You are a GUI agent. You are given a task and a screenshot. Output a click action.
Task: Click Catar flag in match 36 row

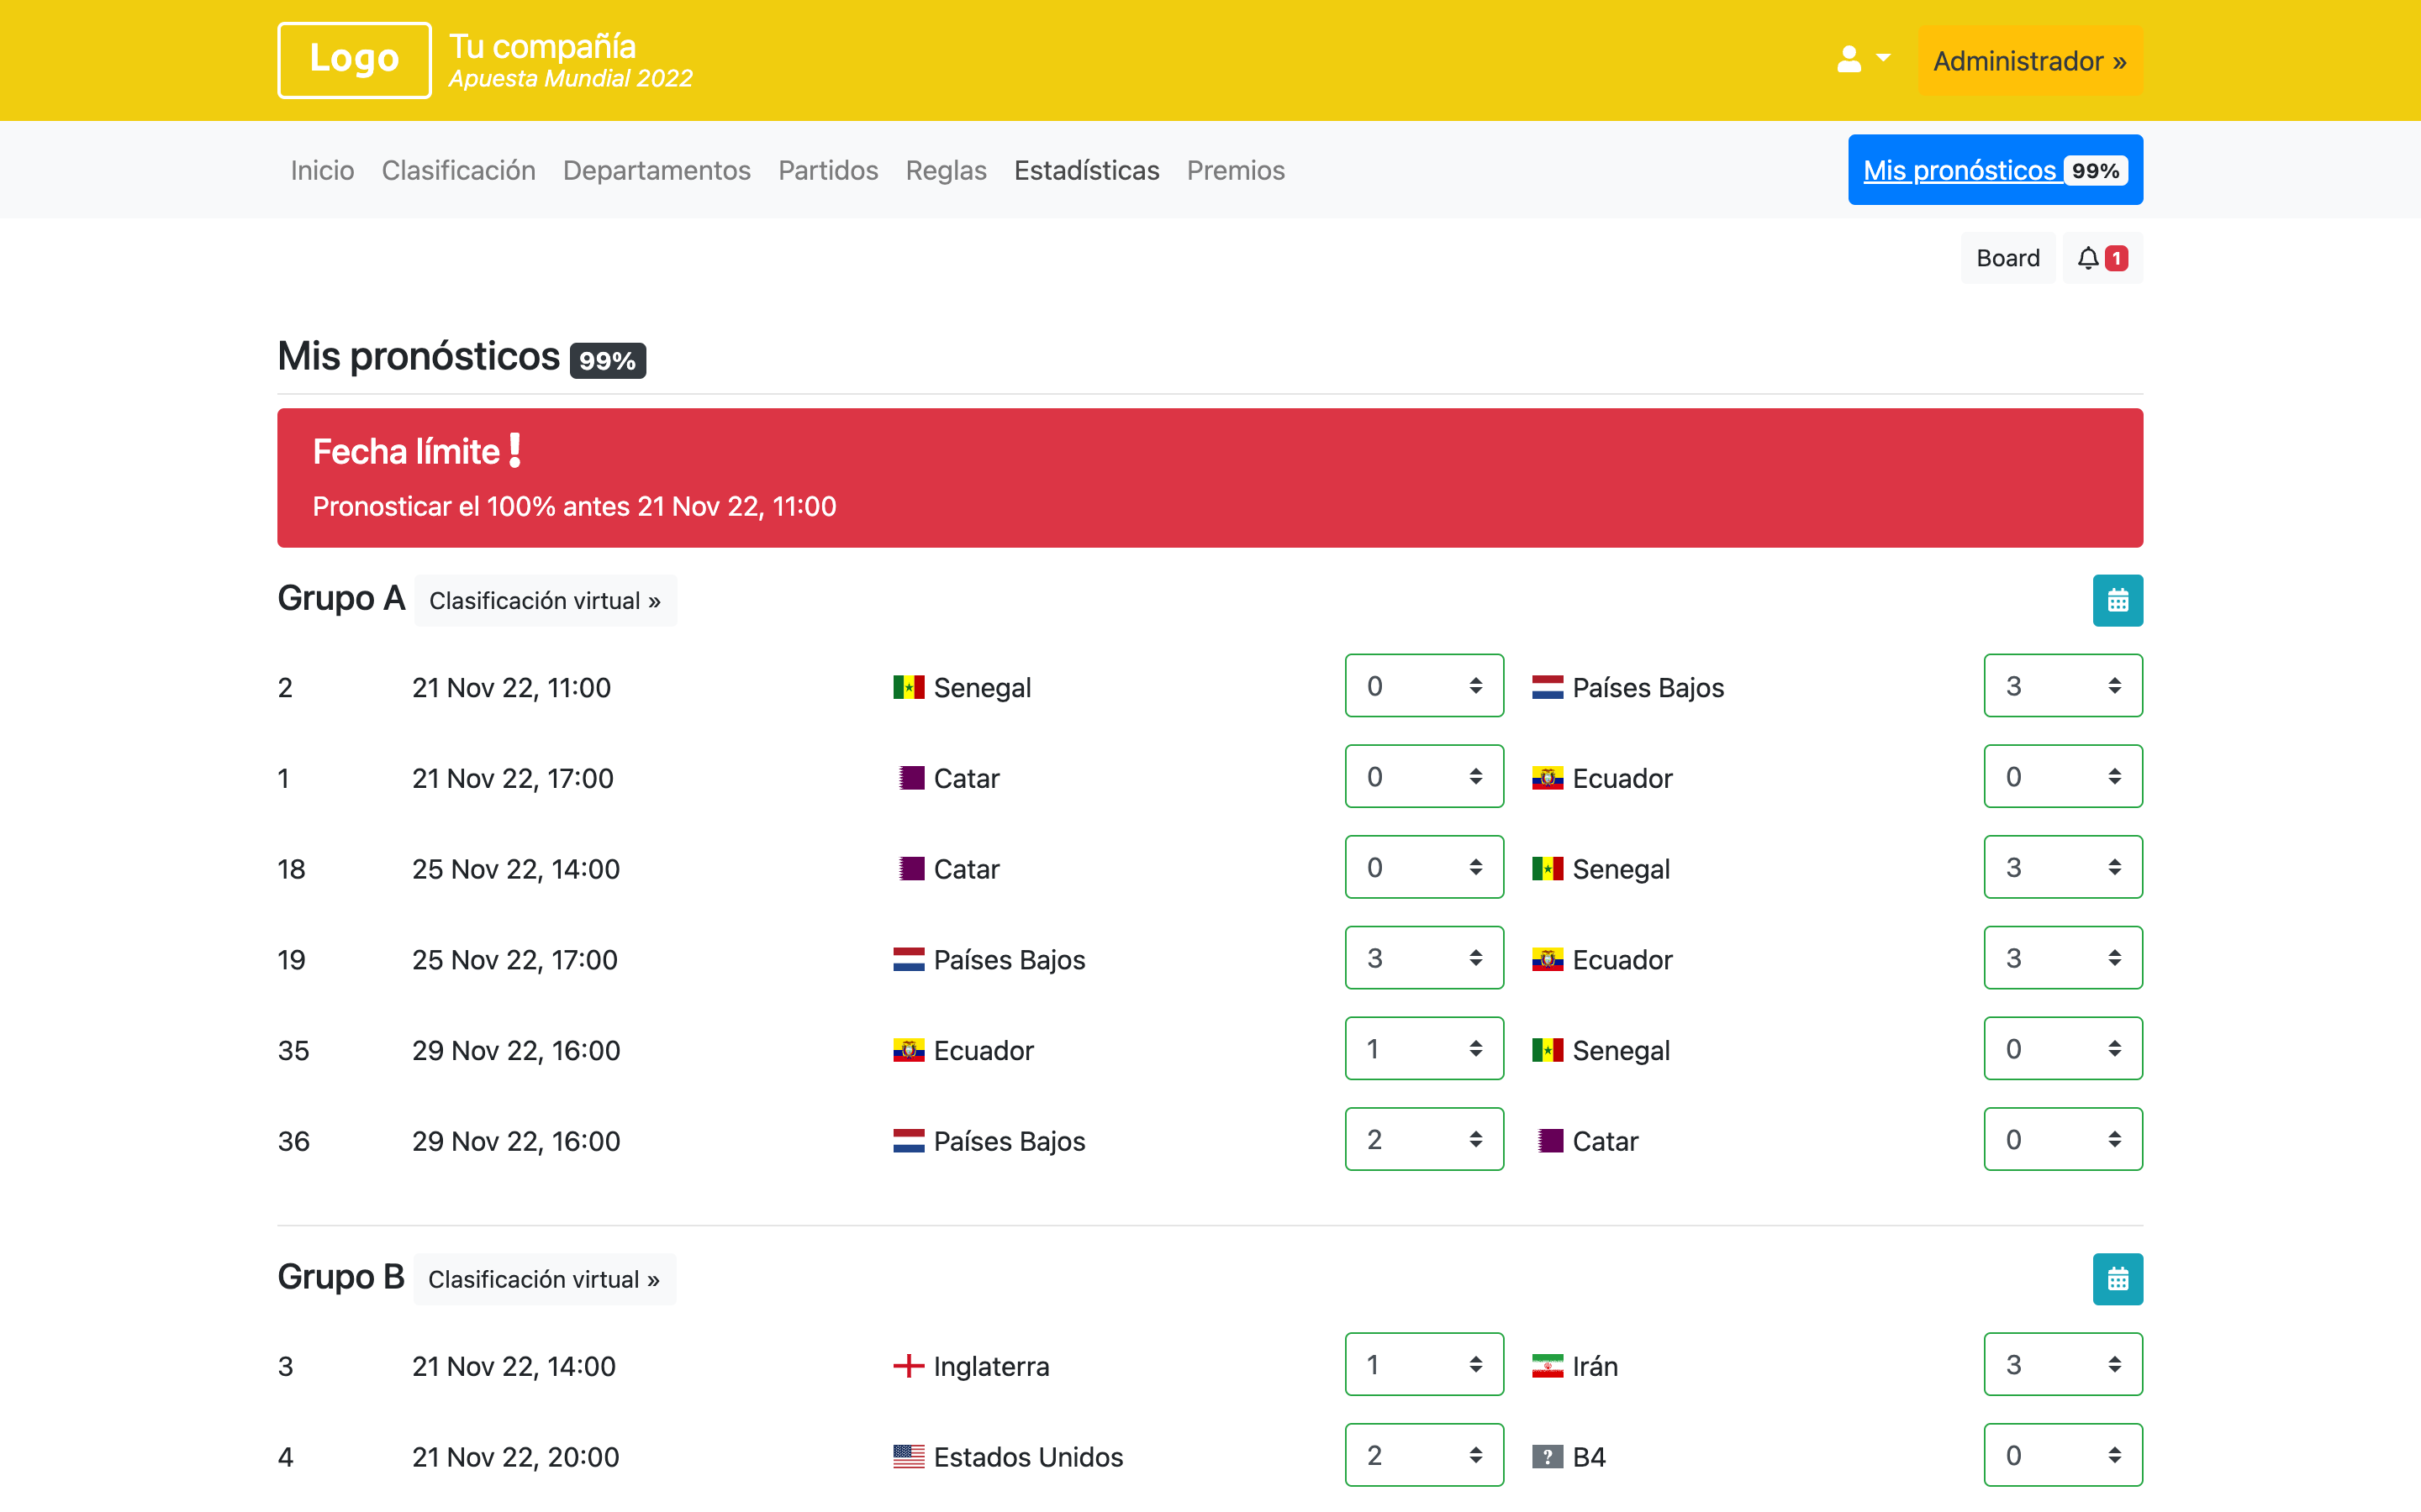click(1549, 1141)
